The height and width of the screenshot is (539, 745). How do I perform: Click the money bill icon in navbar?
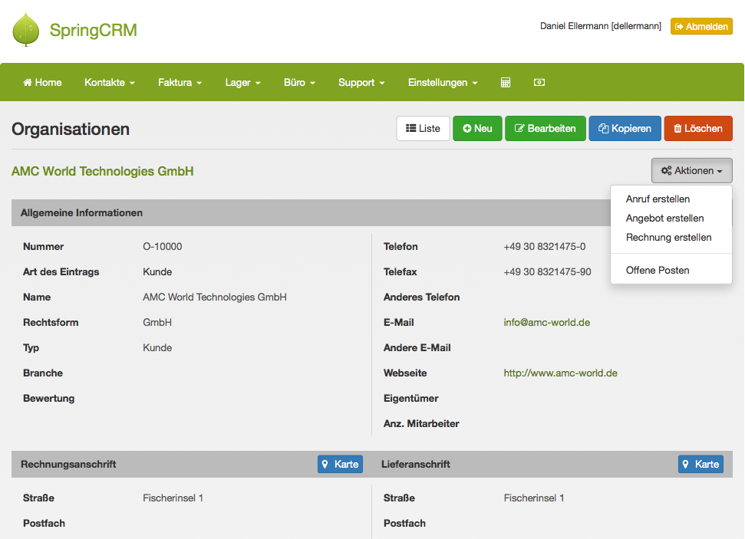point(539,83)
